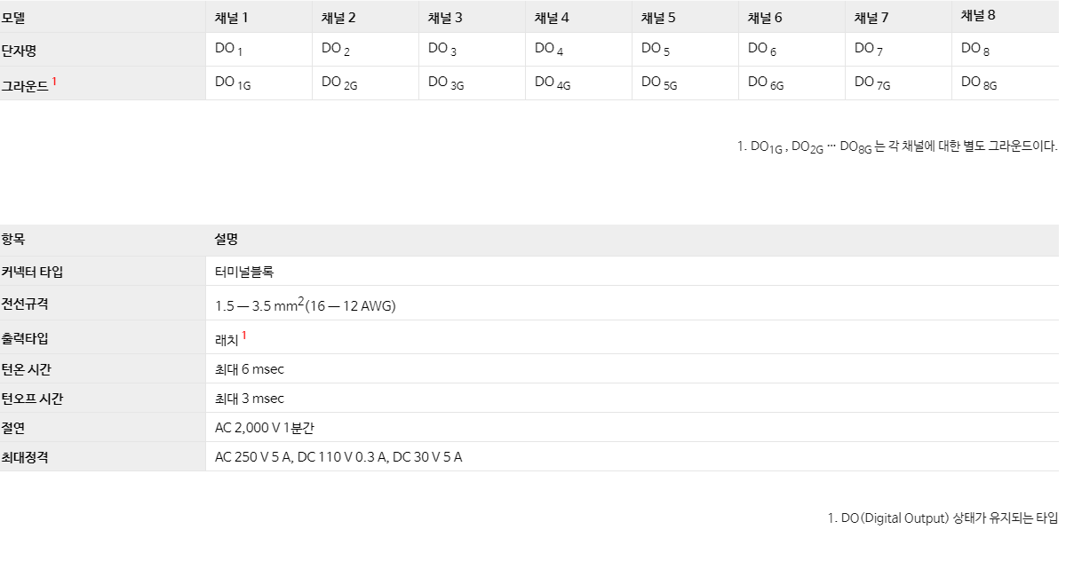
Task: Click the AC 2,000 V 1분간 insulation value
Action: pos(265,427)
